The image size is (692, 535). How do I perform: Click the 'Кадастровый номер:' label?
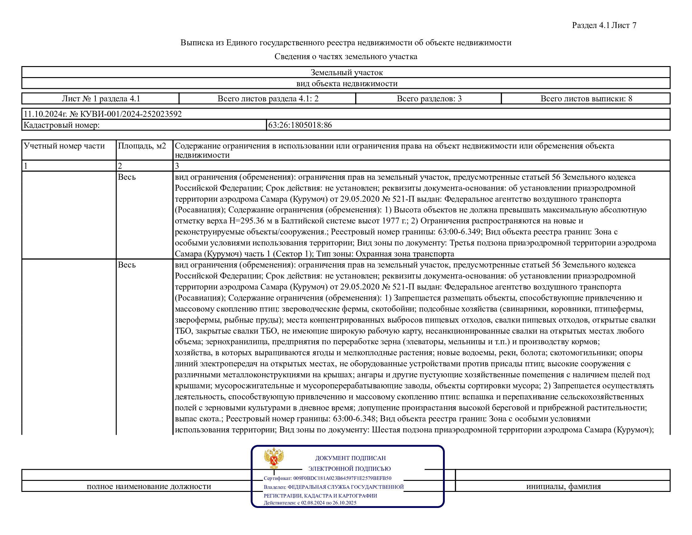[x=62, y=125]
